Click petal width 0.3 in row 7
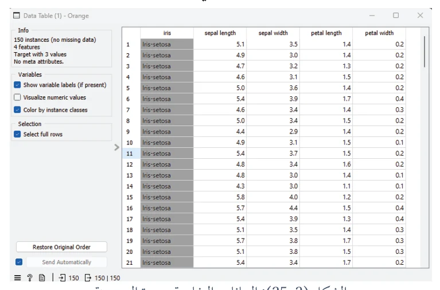 click(379, 109)
